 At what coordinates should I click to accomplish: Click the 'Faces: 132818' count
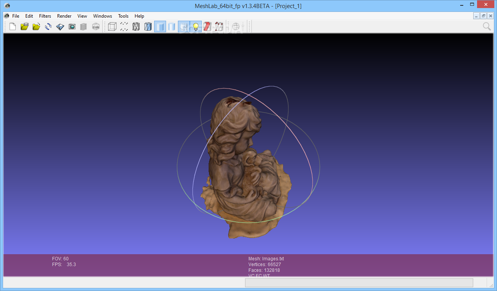264,270
